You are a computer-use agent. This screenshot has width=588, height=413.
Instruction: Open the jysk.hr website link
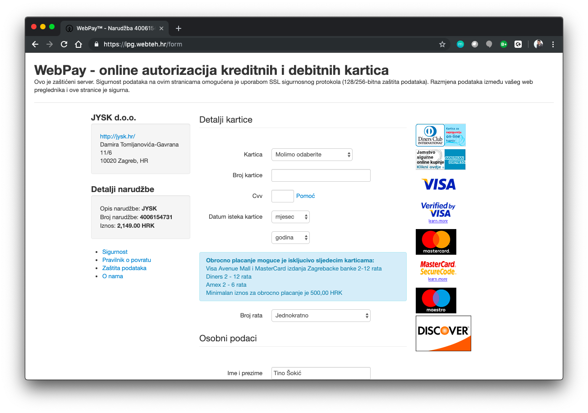coord(118,137)
